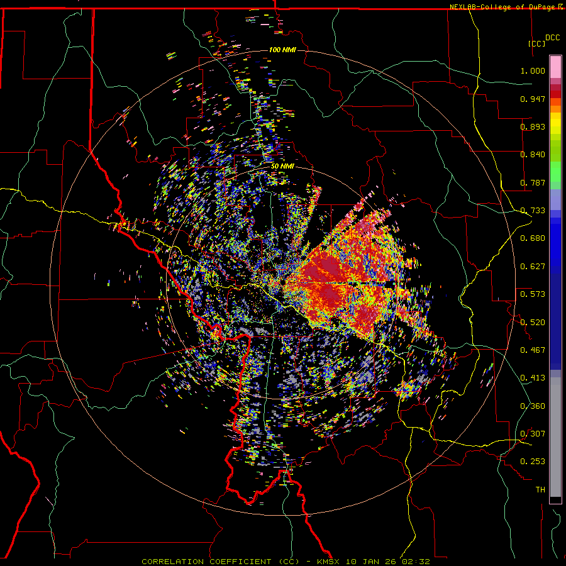Click the 0.893 legend value
This screenshot has width=566, height=566.
533,126
